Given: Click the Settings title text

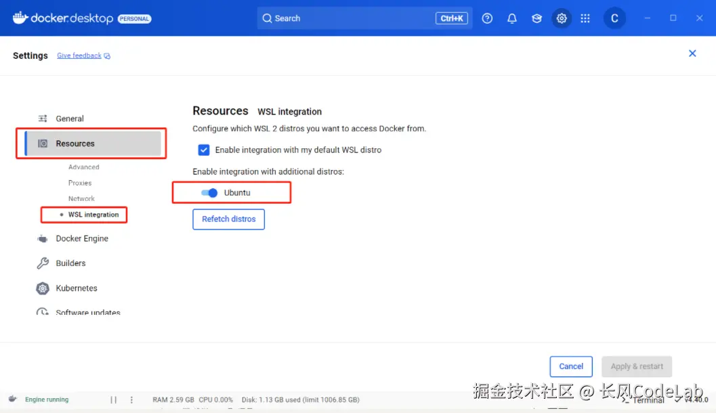Looking at the screenshot, I should click(30, 56).
